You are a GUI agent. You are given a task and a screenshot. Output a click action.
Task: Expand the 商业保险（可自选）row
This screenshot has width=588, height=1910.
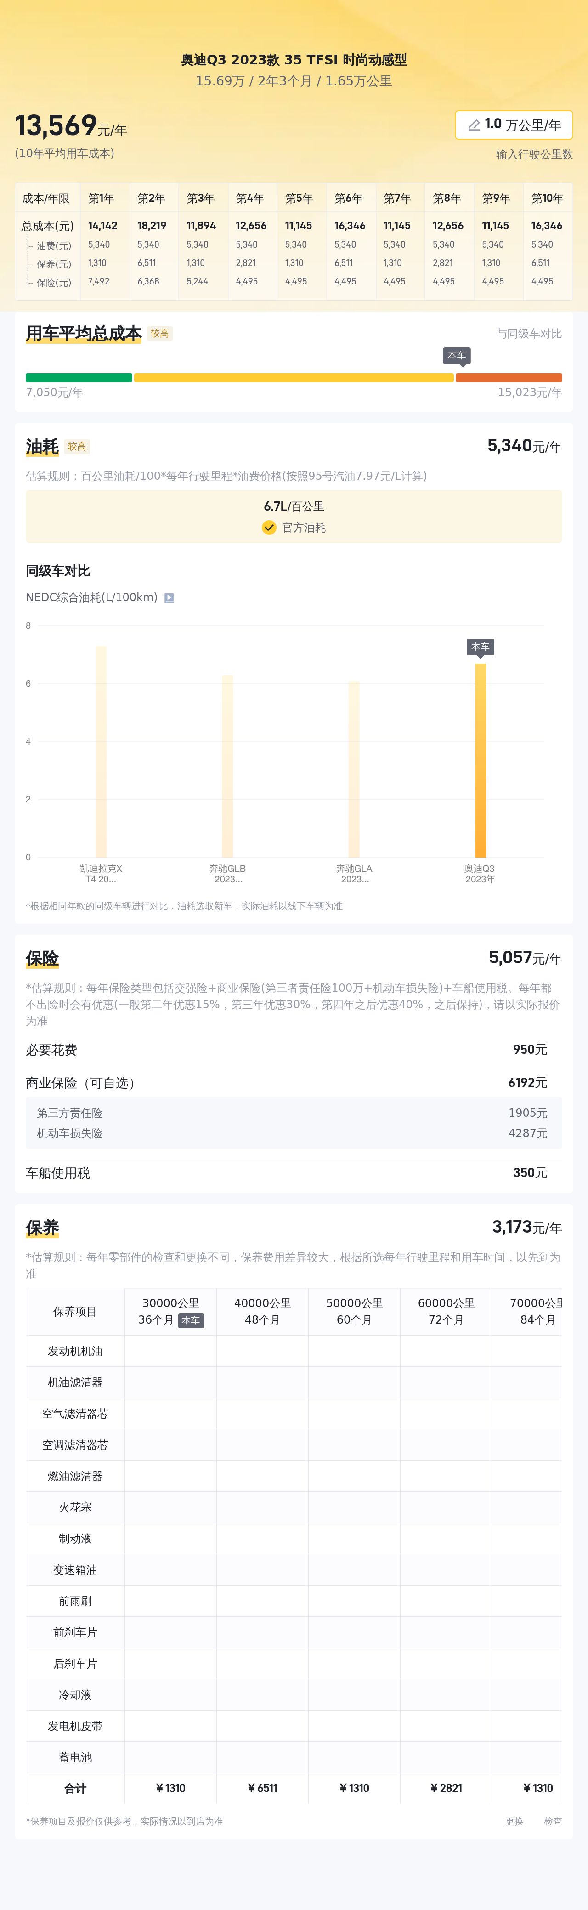(x=294, y=1083)
